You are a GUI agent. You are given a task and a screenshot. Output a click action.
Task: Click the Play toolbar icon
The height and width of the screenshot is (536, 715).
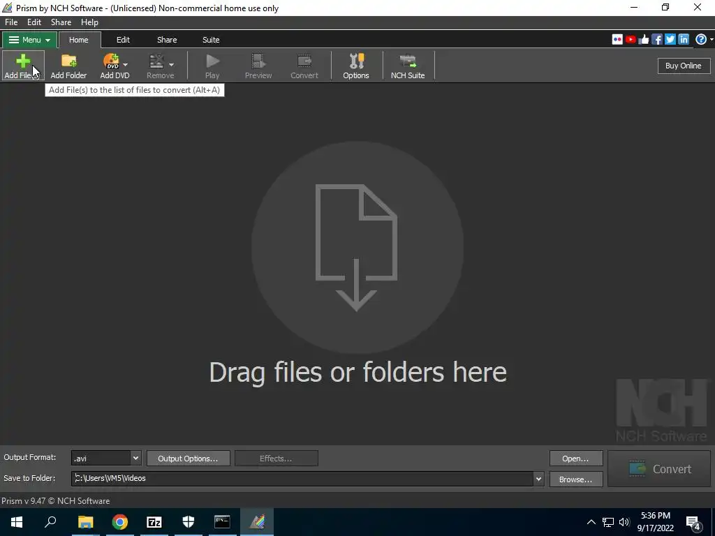point(212,66)
